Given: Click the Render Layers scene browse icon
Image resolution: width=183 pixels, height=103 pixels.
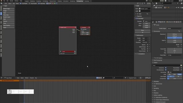Looking at the screenshot, I should (60, 51).
